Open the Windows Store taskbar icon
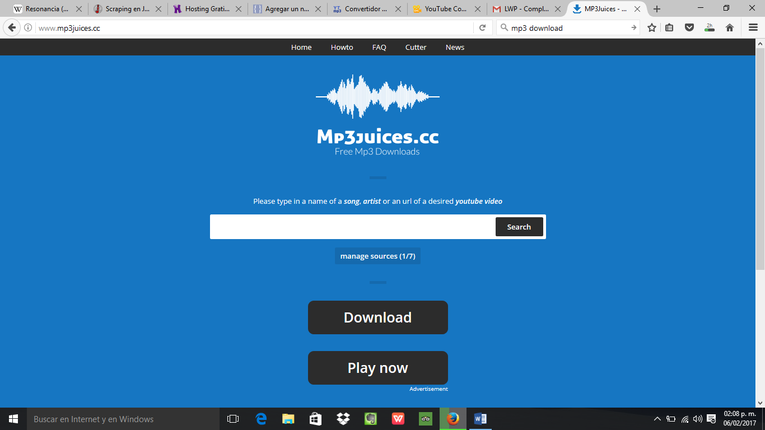765x430 pixels. (315, 419)
